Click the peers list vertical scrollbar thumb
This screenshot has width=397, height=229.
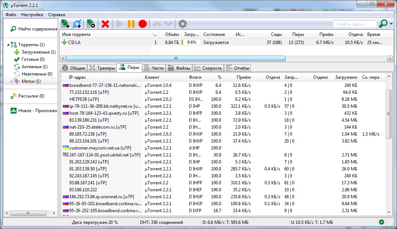click(389, 114)
